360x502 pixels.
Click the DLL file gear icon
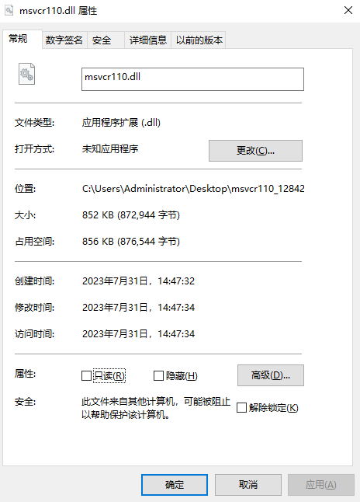26,74
